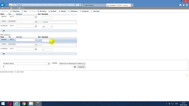This screenshot has height=106, width=189.
Task: Open the Обзор tab
Action: pos(5,11)
